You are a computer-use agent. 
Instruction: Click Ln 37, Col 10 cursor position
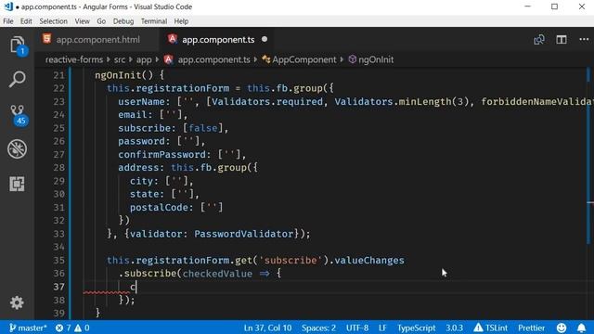pyautogui.click(x=267, y=328)
